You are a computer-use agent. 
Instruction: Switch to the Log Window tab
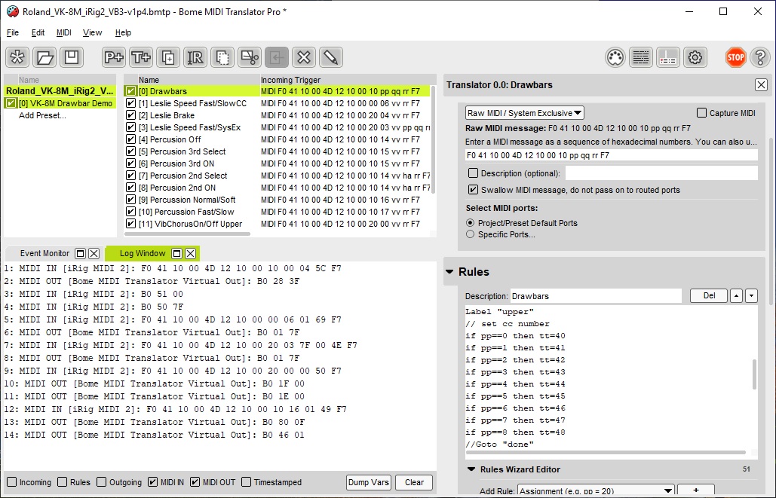(143, 253)
